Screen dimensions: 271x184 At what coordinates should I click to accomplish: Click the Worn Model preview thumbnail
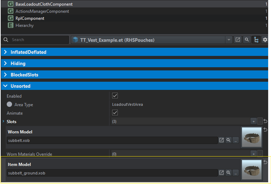[251, 138]
